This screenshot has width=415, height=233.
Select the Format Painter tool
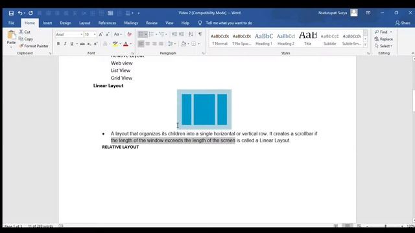tap(34, 46)
